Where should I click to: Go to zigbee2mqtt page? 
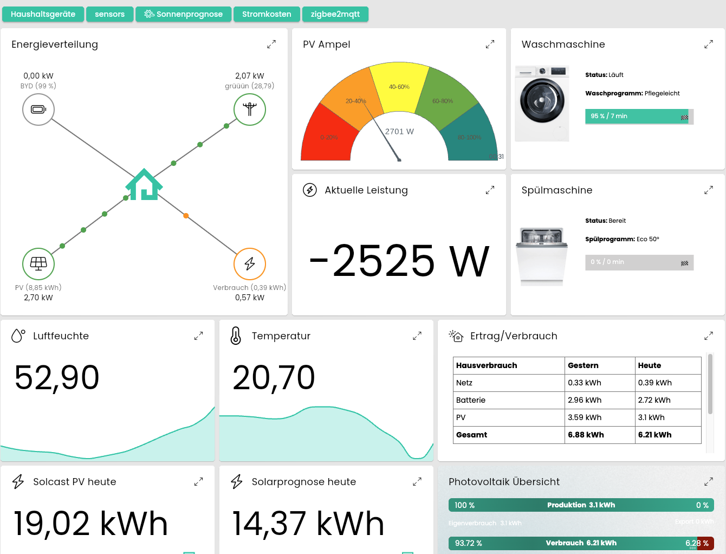(x=335, y=14)
